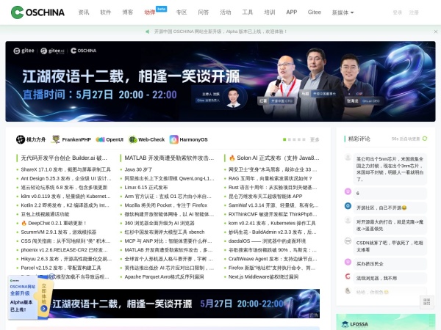
Task: Open headline Solon AI 正式发布
Action: [274, 158]
